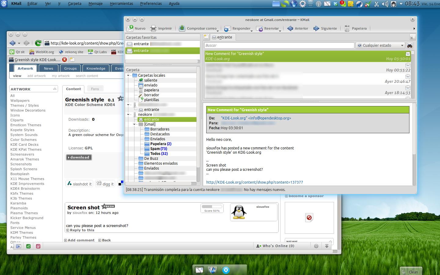Open the KDE-Look.org content link in email

(255, 182)
